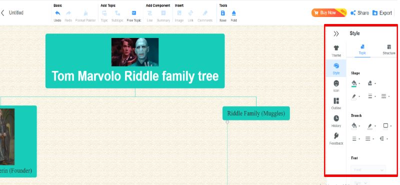This screenshot has height=185, width=400.
Task: Open the Icon panel
Action: point(336,86)
